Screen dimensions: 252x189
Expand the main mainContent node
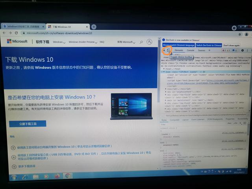(x=166, y=100)
